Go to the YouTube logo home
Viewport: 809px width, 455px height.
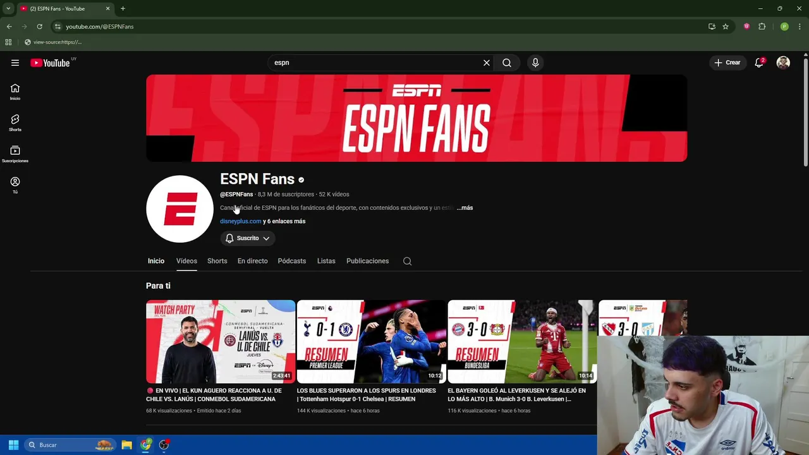[x=50, y=63]
